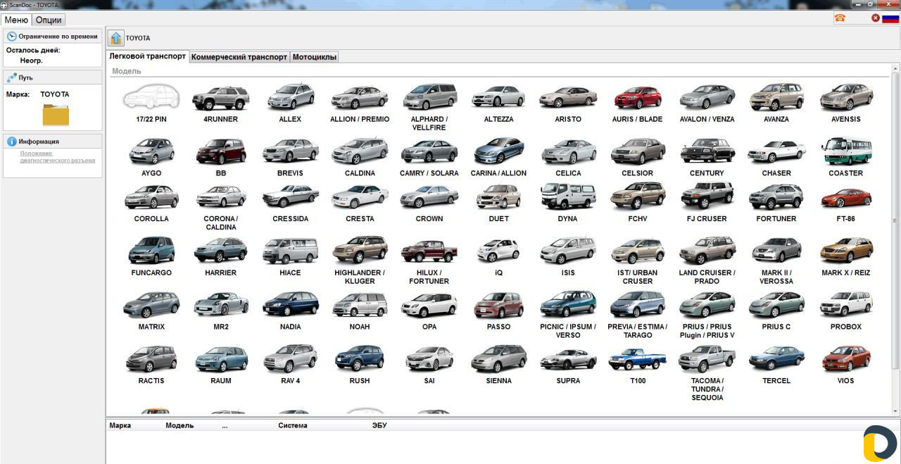Pick the iQ compact car icon

pyautogui.click(x=498, y=251)
